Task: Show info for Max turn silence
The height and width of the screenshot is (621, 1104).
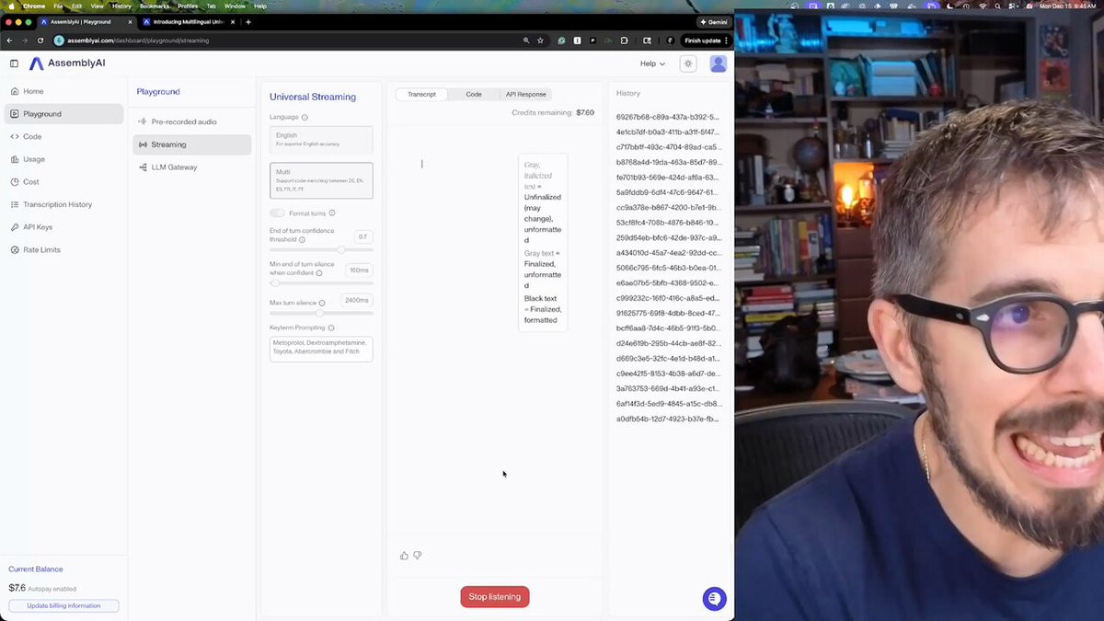Action: pos(322,303)
